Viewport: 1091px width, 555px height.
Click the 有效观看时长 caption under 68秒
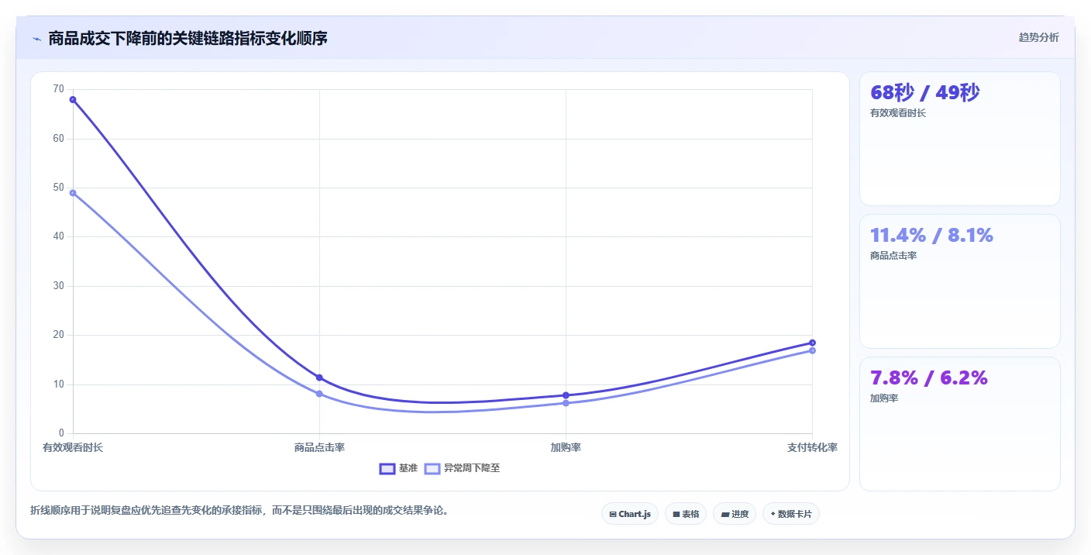click(898, 113)
